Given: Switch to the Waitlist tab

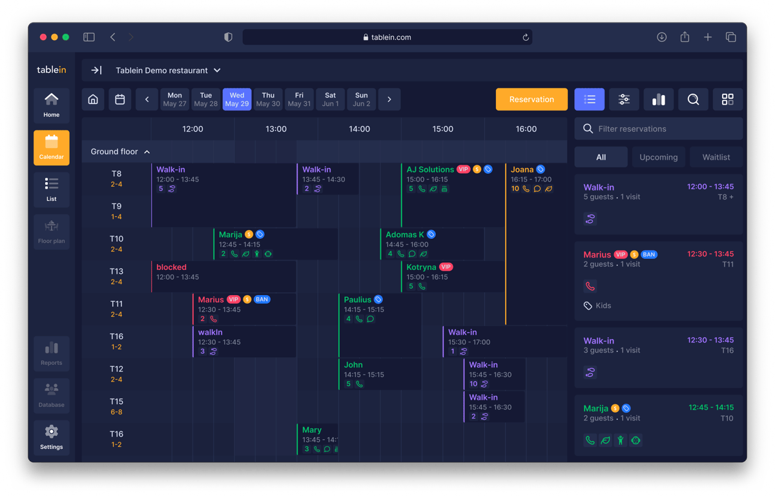Looking at the screenshot, I should 716,157.
